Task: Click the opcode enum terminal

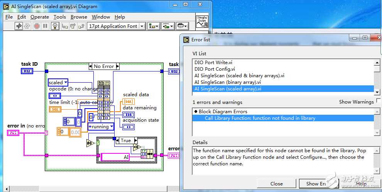Action: (55, 96)
